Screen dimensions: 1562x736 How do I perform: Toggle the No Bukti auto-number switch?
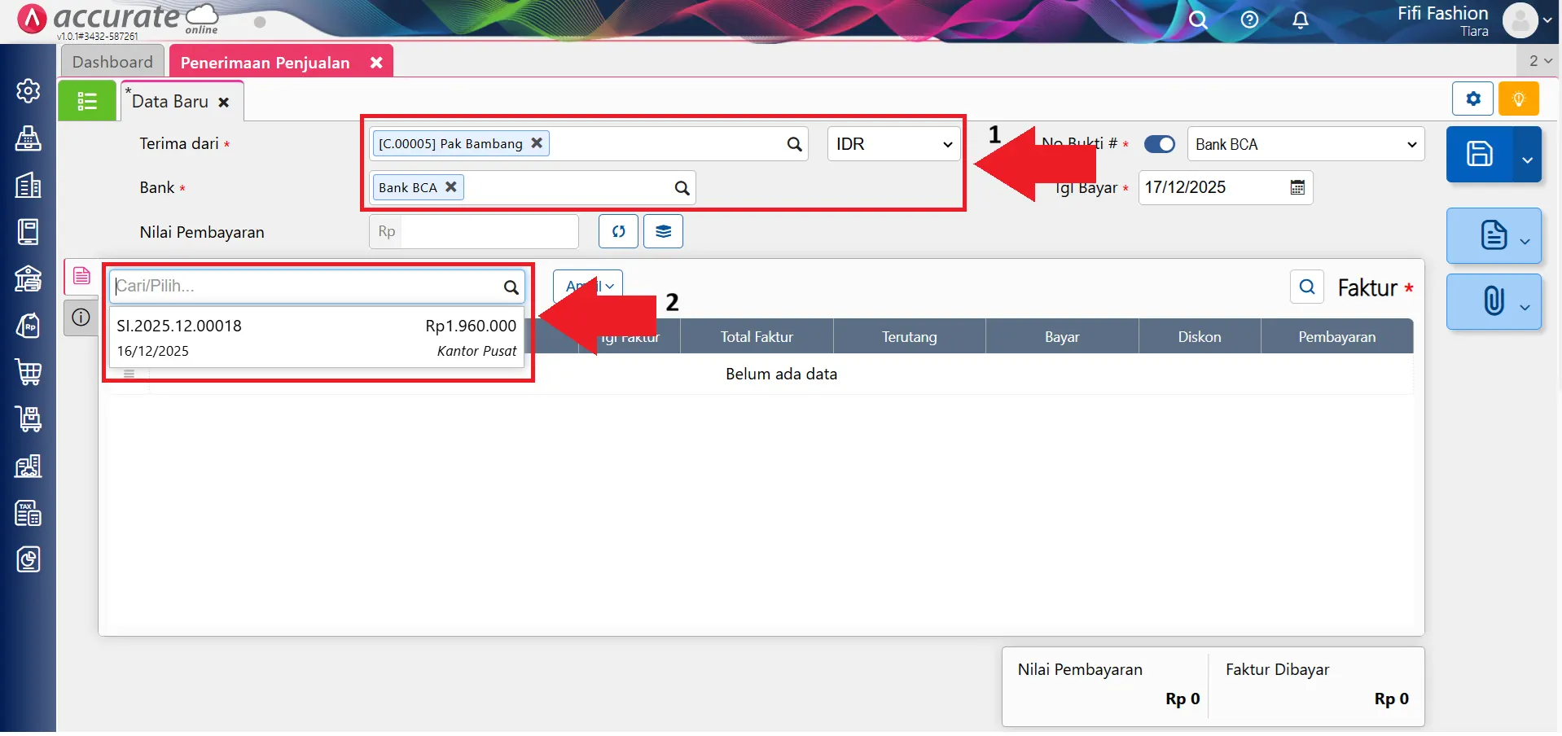pos(1159,144)
